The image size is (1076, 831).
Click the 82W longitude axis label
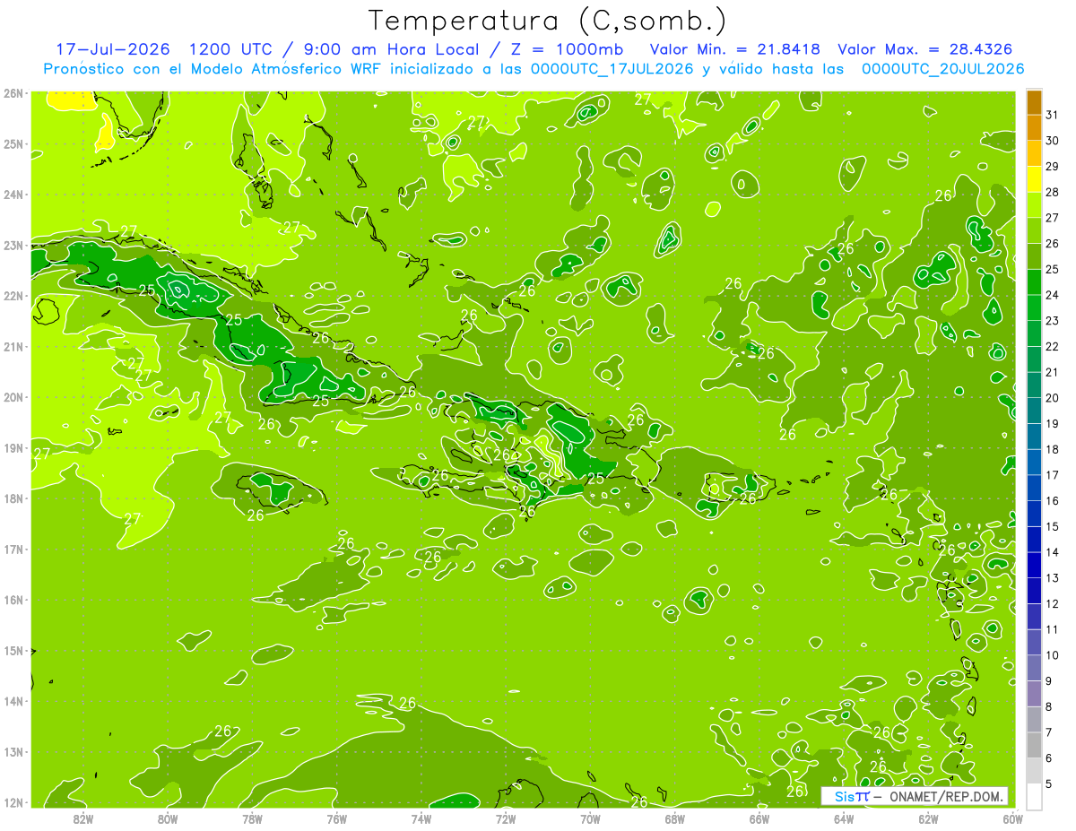83,818
